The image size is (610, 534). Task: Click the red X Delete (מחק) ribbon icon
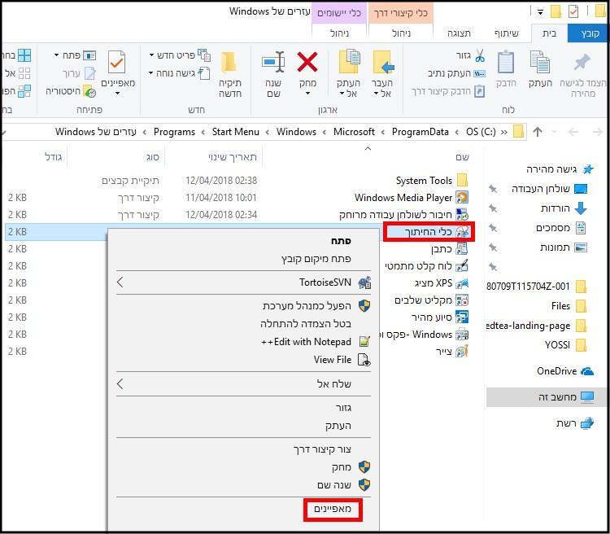tap(307, 63)
